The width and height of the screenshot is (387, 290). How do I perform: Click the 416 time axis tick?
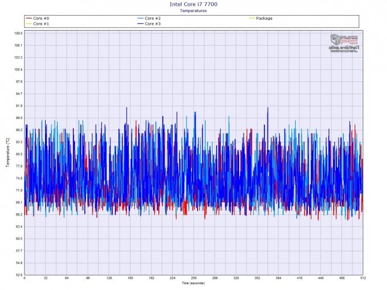(300, 278)
